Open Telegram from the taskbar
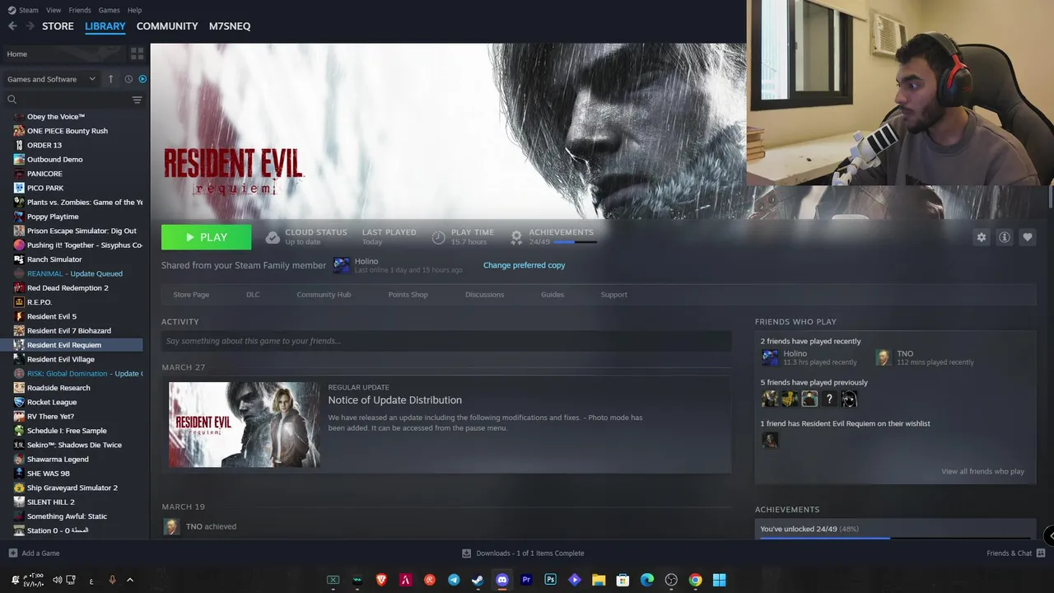 pyautogui.click(x=454, y=580)
